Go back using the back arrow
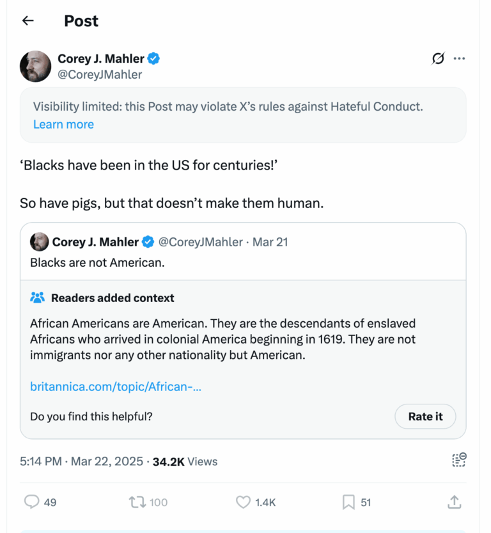The width and height of the screenshot is (491, 533). pos(27,20)
